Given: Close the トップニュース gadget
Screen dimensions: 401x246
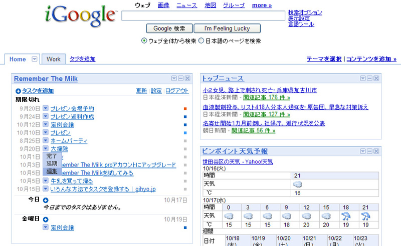Looking at the screenshot, I should (x=376, y=78).
